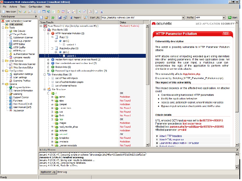The height and width of the screenshot is (181, 242).
Task: Open Web Scanner from top toolbar icon
Action: (x=20, y=12)
